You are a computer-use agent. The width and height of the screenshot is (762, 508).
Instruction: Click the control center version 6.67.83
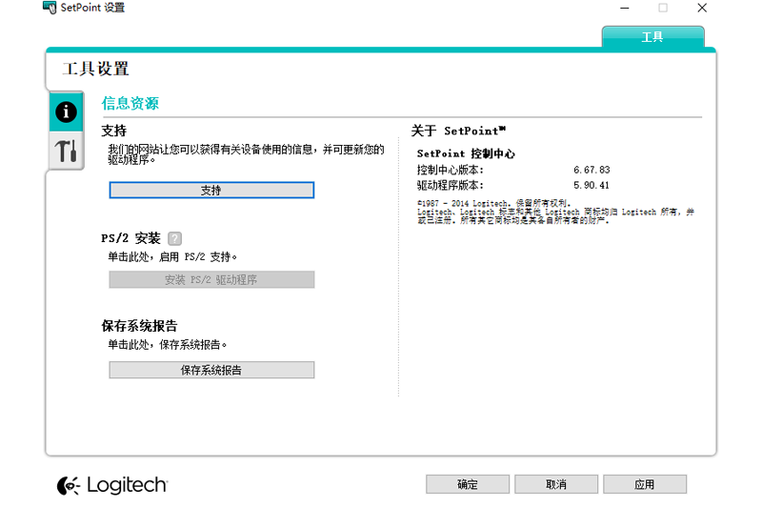[x=592, y=170]
